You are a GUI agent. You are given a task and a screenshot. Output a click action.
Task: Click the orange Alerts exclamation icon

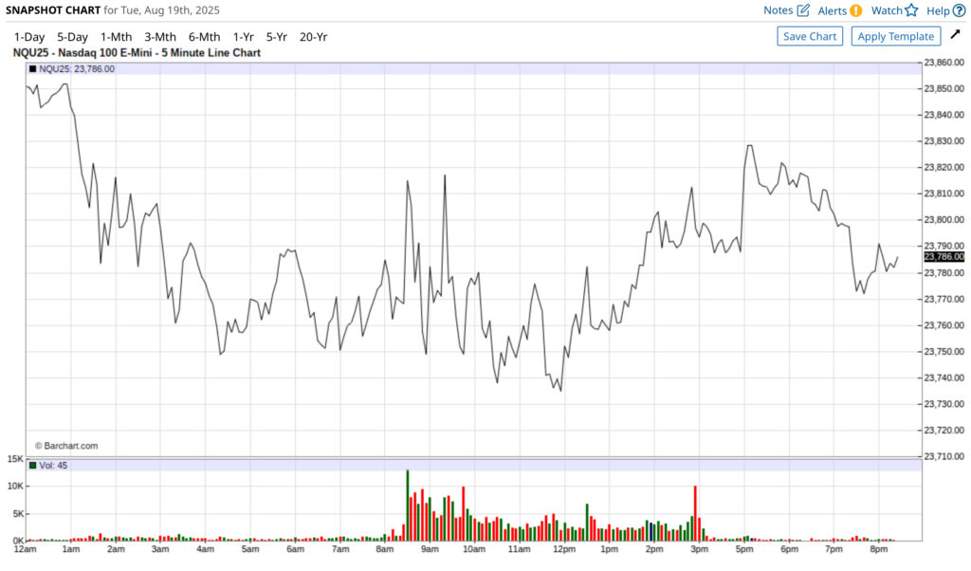(855, 10)
